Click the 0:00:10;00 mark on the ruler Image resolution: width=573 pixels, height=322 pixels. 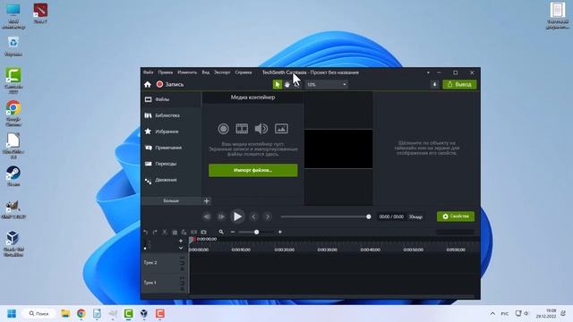coord(241,250)
